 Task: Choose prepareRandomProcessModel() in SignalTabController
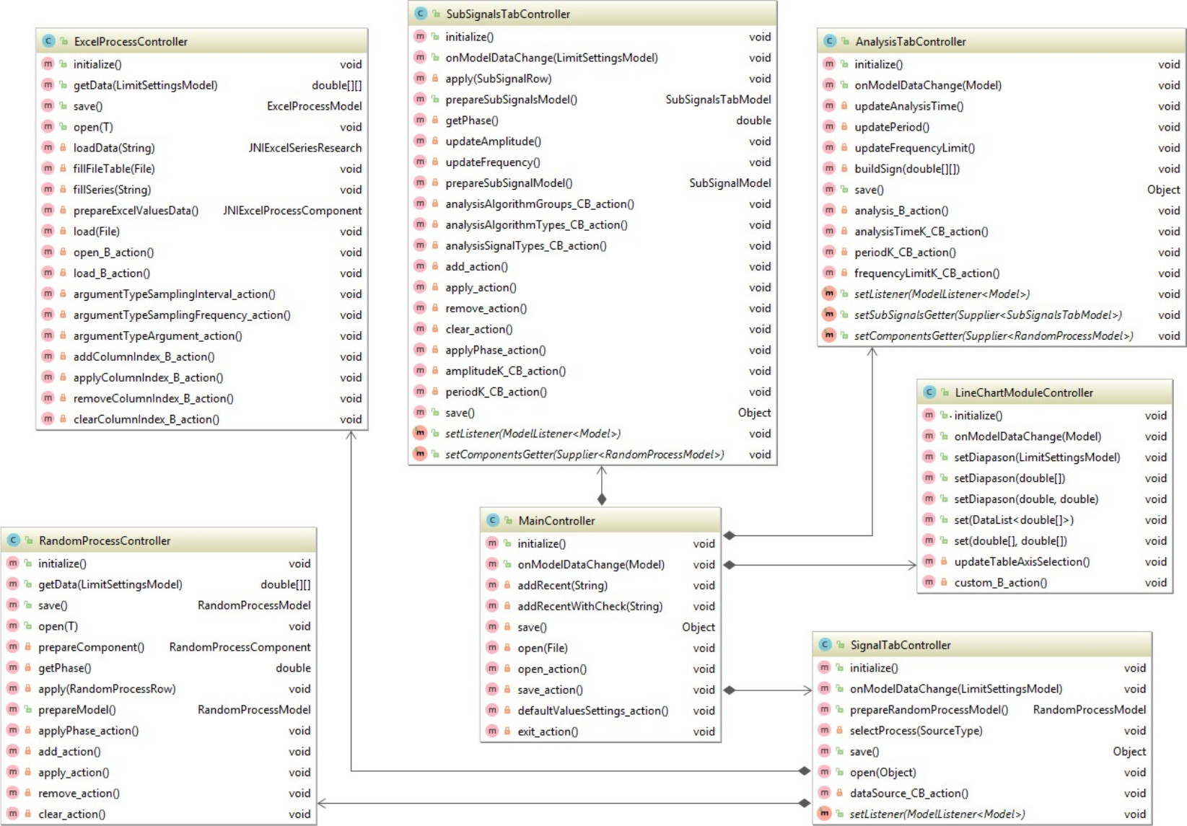[x=929, y=710]
